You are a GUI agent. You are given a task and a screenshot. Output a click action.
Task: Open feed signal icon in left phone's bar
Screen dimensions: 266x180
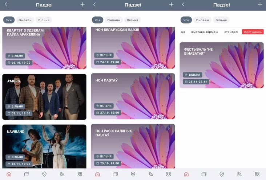[x=62, y=174]
